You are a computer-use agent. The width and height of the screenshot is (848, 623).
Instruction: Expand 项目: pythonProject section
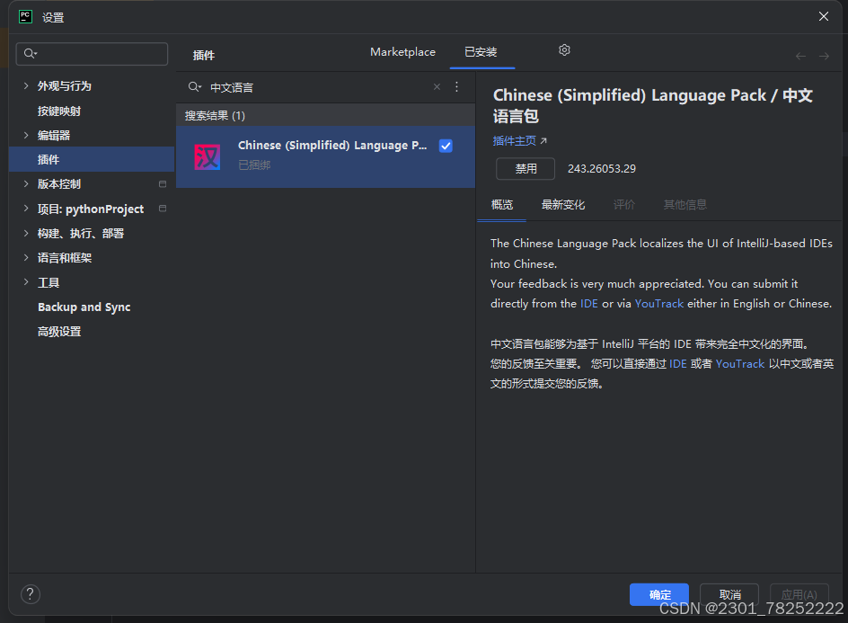click(26, 209)
